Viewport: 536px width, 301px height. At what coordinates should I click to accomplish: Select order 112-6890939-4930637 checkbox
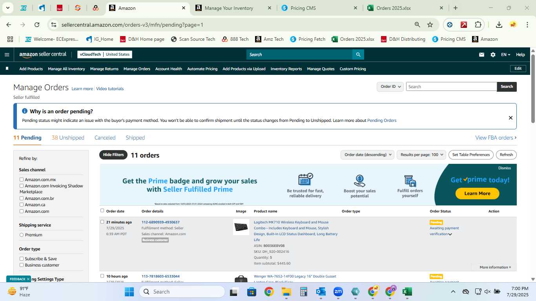102,222
